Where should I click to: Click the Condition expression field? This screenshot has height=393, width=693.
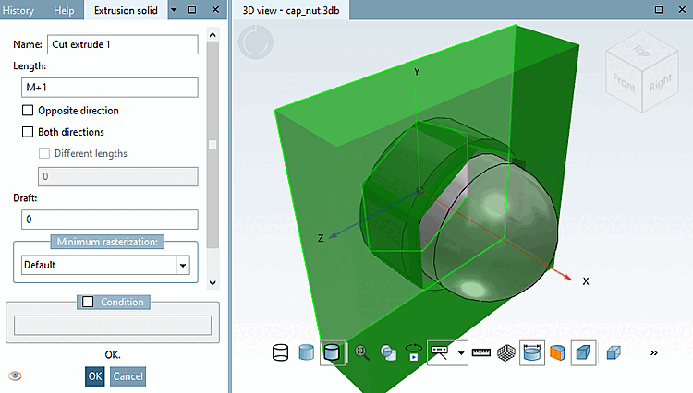(113, 326)
